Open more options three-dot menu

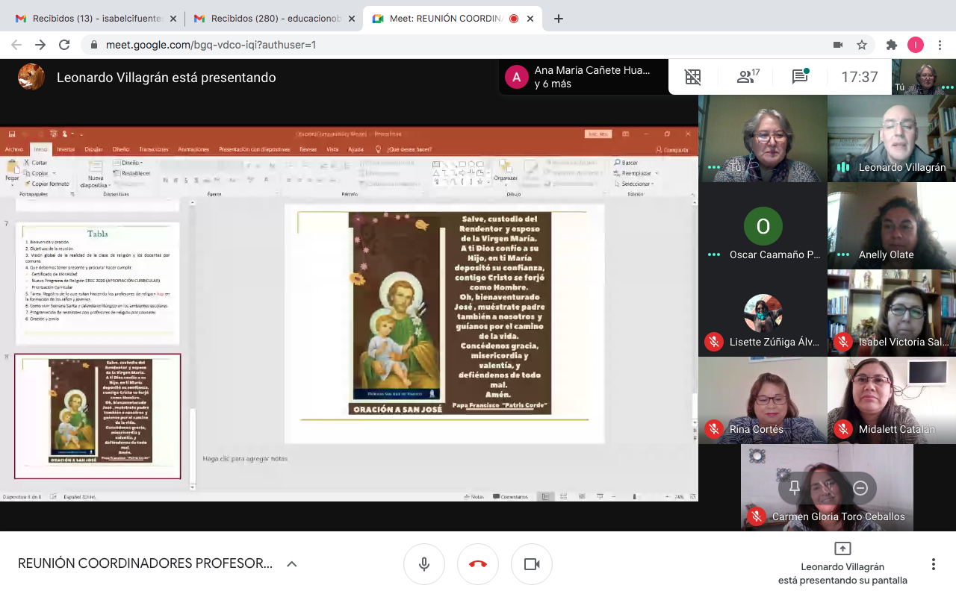point(933,564)
